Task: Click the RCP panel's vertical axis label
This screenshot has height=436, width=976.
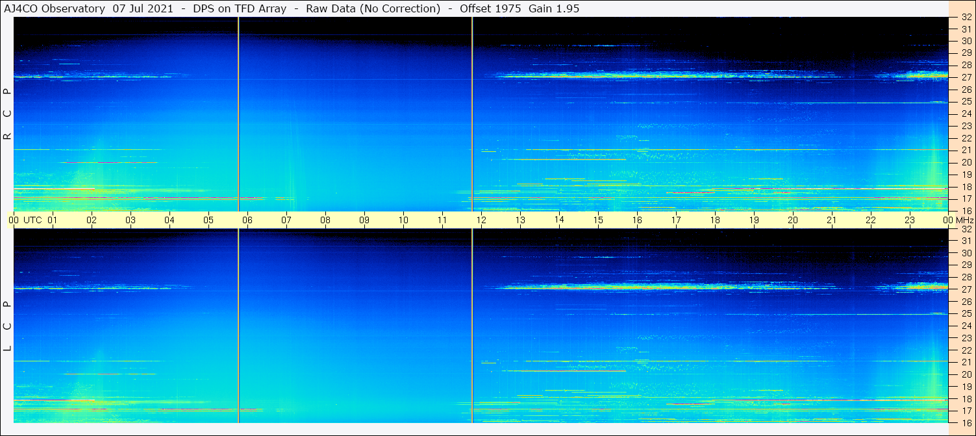Action: point(7,114)
